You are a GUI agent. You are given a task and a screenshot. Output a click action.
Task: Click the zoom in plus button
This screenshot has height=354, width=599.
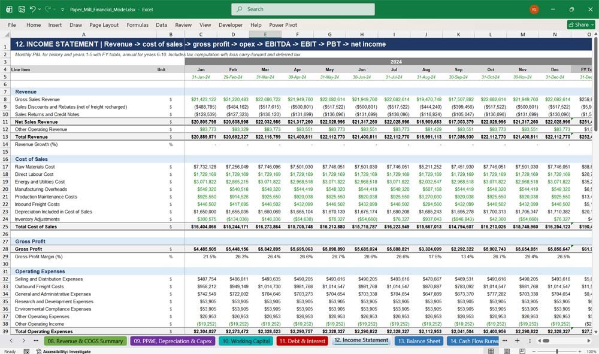pyautogui.click(x=579, y=351)
